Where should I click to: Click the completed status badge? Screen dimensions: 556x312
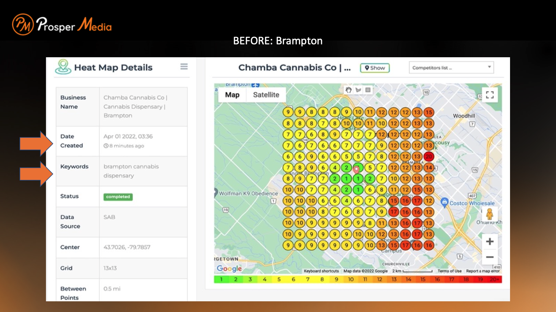pyautogui.click(x=118, y=197)
